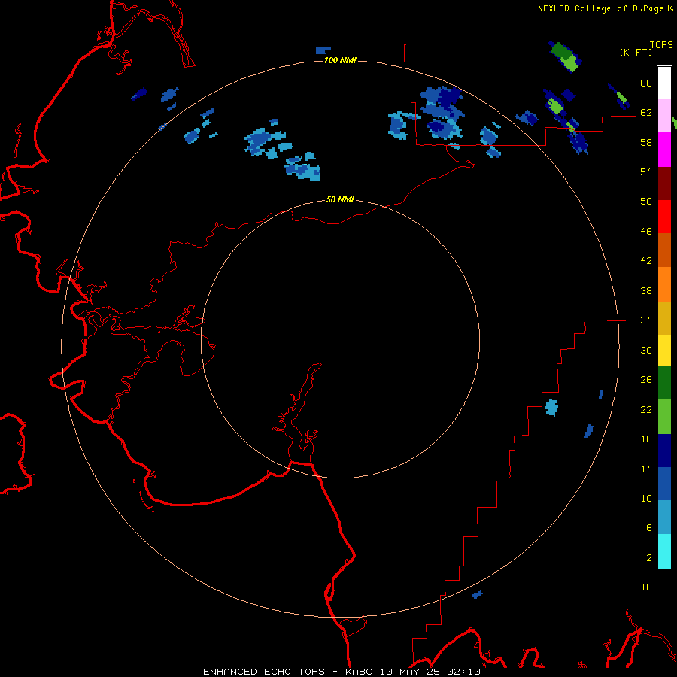Click the black TH threshold band
The image size is (677, 677).
tap(664, 585)
